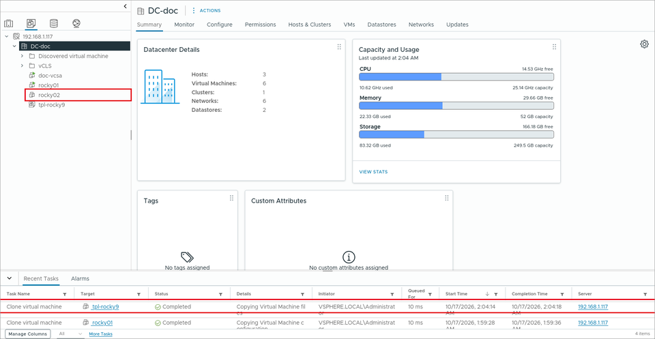Switch to the Monitor tab

tap(184, 25)
